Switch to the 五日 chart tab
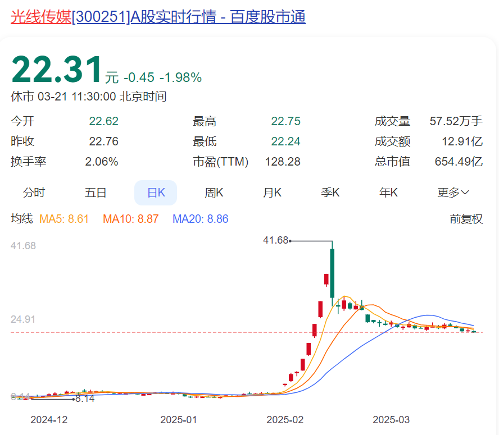 [x=95, y=193]
